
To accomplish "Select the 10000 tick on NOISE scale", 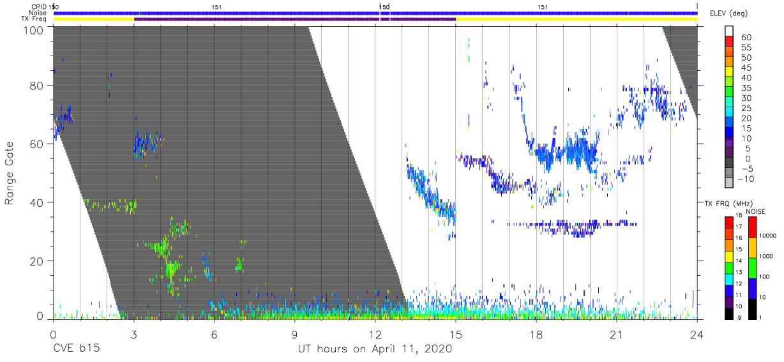I will tap(768, 236).
